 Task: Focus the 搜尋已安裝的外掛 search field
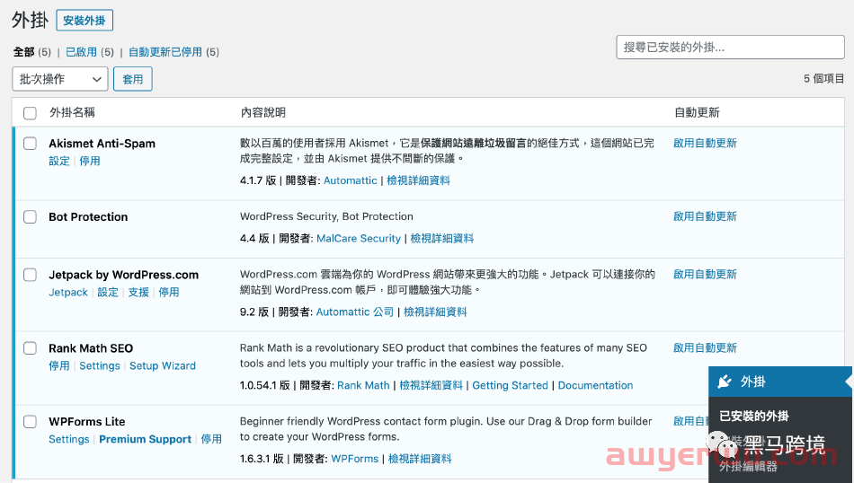point(730,48)
